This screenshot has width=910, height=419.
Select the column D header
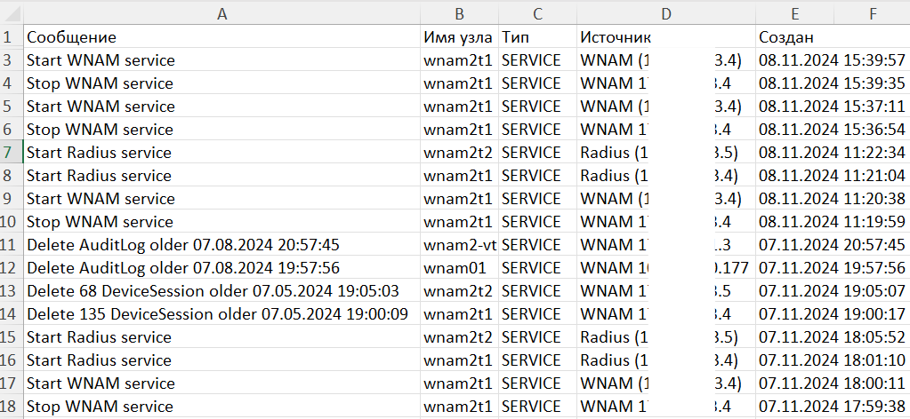tap(665, 13)
